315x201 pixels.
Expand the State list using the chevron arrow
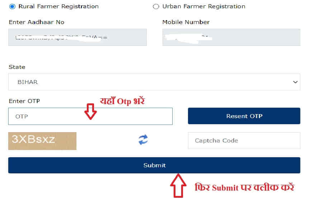295,82
